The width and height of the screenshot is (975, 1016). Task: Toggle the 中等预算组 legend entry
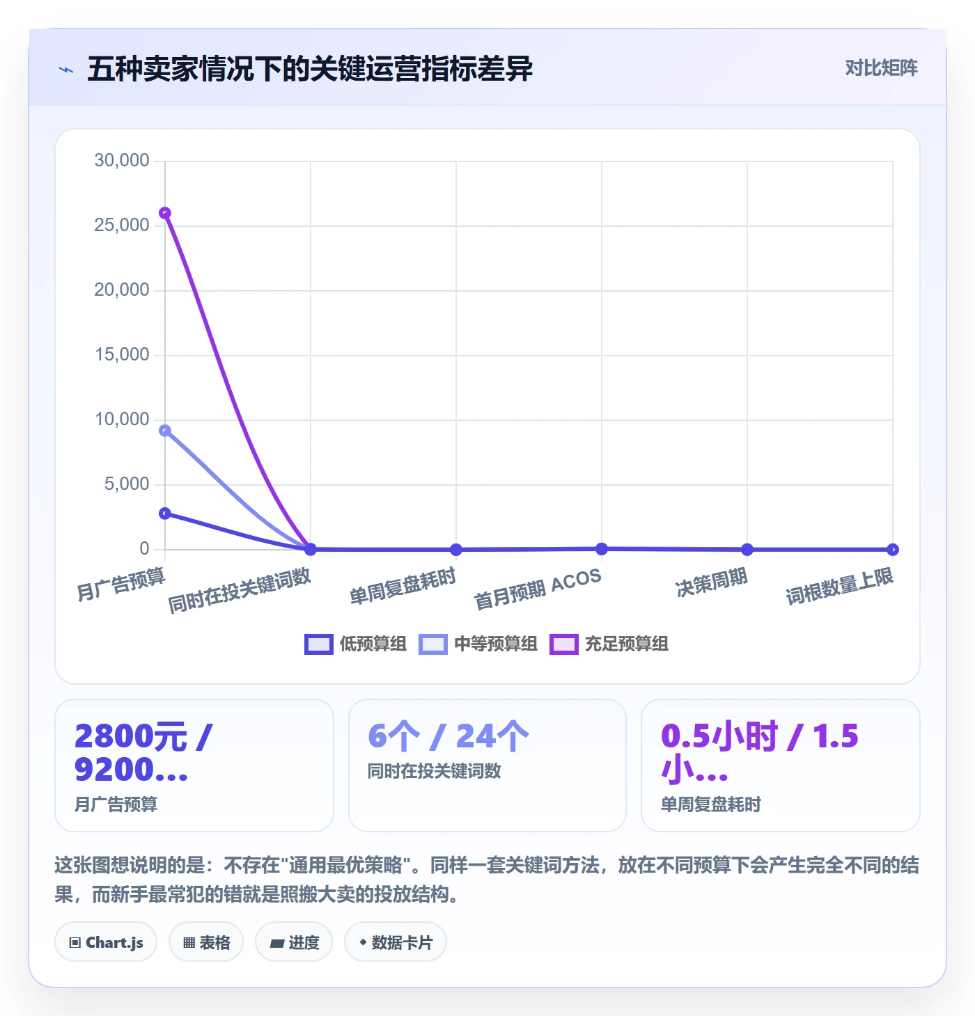[478, 644]
